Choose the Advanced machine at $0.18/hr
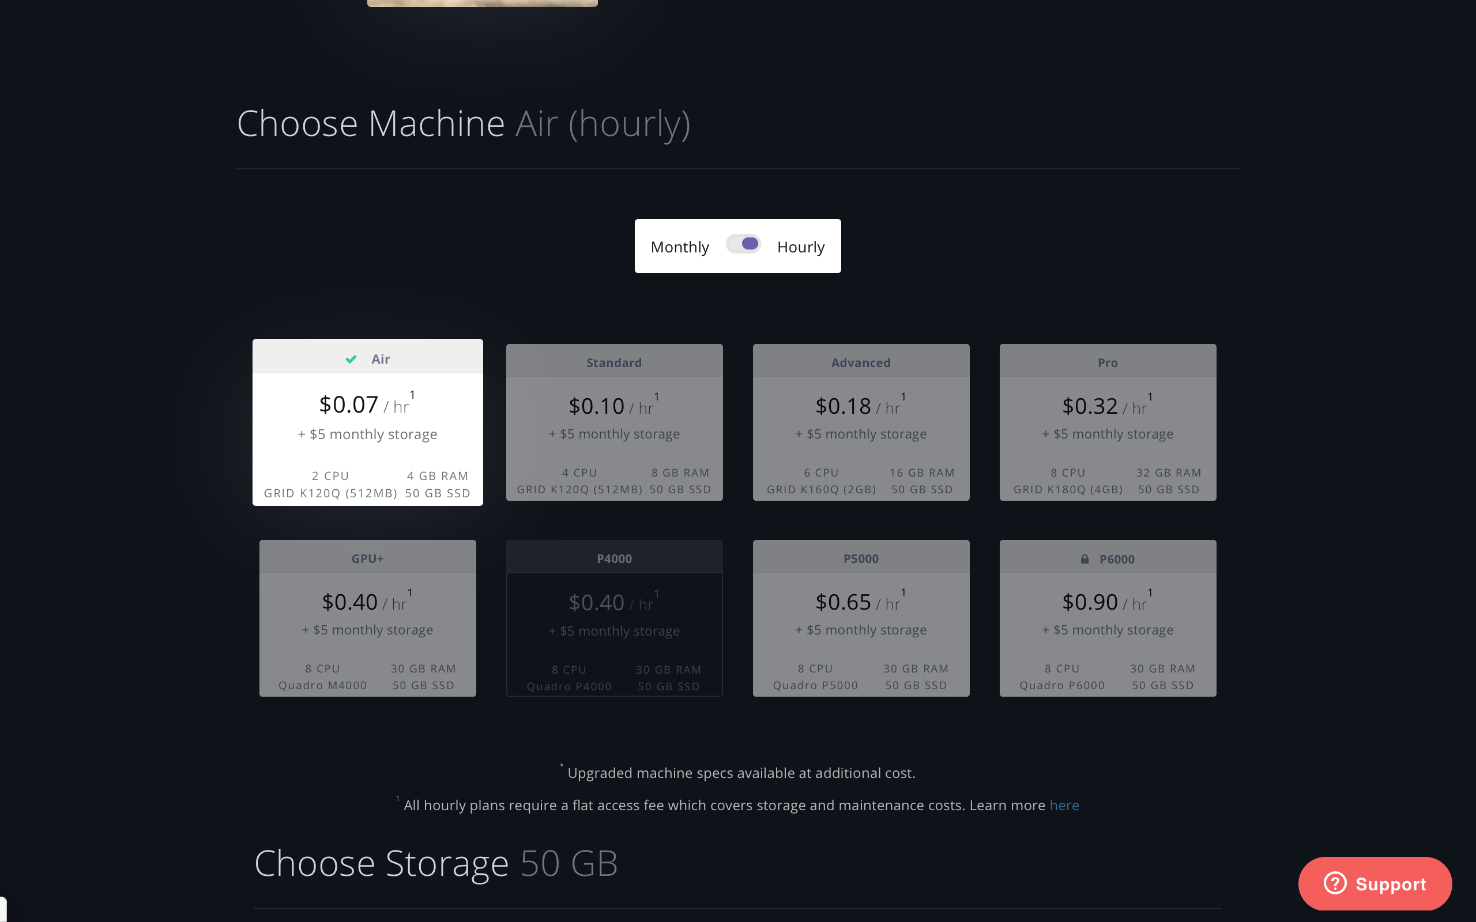This screenshot has height=922, width=1476. tap(861, 422)
